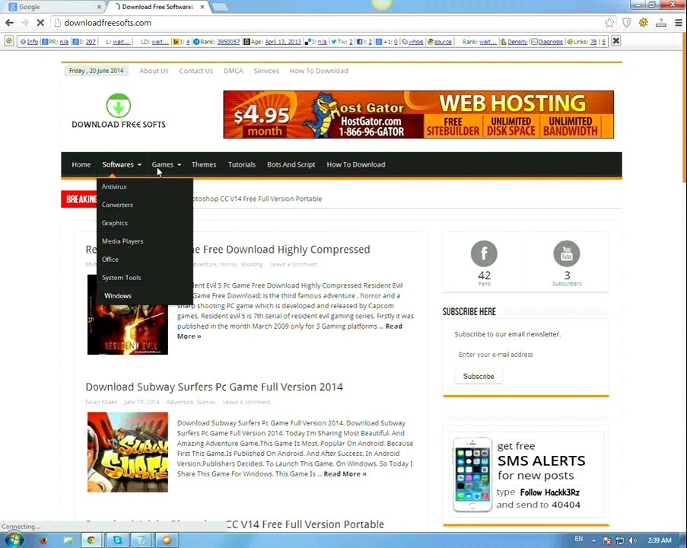The image size is (687, 548).
Task: Click the browser back arrow
Action: tap(9, 23)
